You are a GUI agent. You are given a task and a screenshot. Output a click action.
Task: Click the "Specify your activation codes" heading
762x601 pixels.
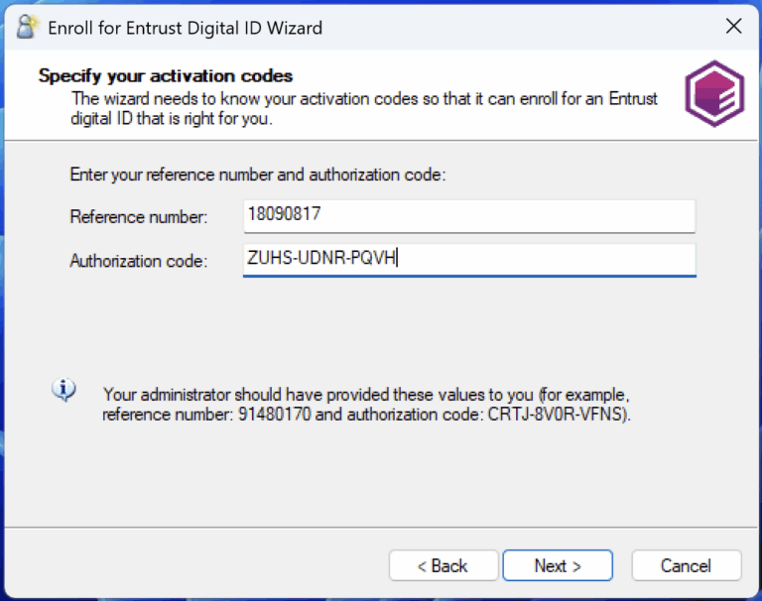[x=166, y=76]
